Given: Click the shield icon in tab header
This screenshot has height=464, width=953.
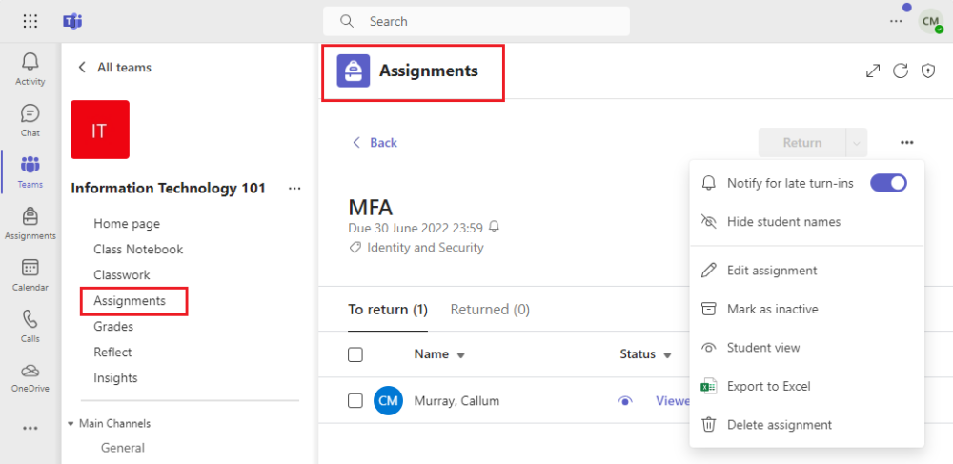Looking at the screenshot, I should click(927, 71).
